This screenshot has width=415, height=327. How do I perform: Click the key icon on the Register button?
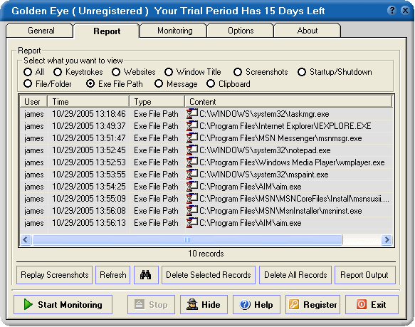tap(294, 304)
